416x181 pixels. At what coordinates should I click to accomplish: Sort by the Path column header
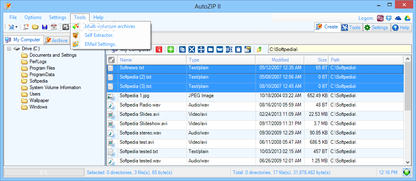pyautogui.click(x=366, y=60)
